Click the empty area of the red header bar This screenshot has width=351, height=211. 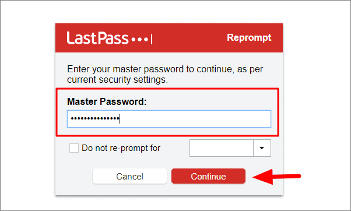189,38
